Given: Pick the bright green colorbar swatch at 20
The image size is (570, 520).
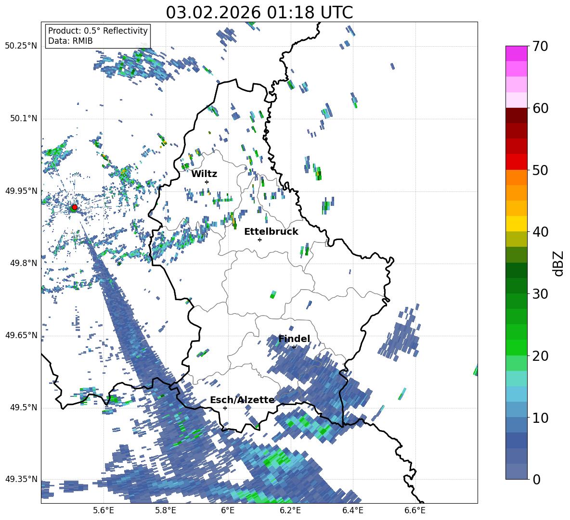Looking at the screenshot, I should point(516,348).
